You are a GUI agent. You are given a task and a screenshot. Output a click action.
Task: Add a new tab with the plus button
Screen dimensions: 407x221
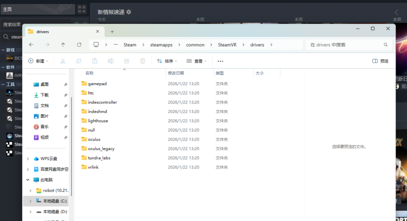pyautogui.click(x=112, y=32)
